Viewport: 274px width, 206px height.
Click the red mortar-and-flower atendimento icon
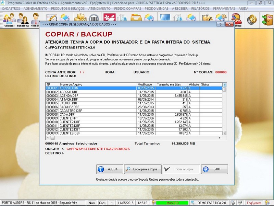(x=109, y=17)
